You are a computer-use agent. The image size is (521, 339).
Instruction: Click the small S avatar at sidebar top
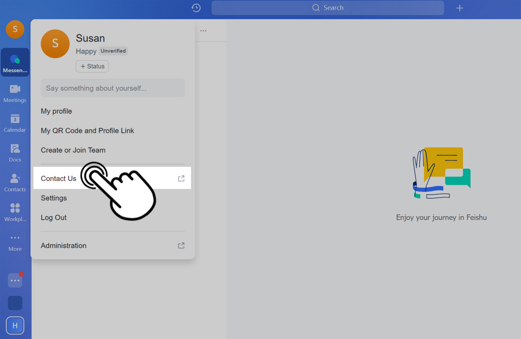(x=15, y=29)
